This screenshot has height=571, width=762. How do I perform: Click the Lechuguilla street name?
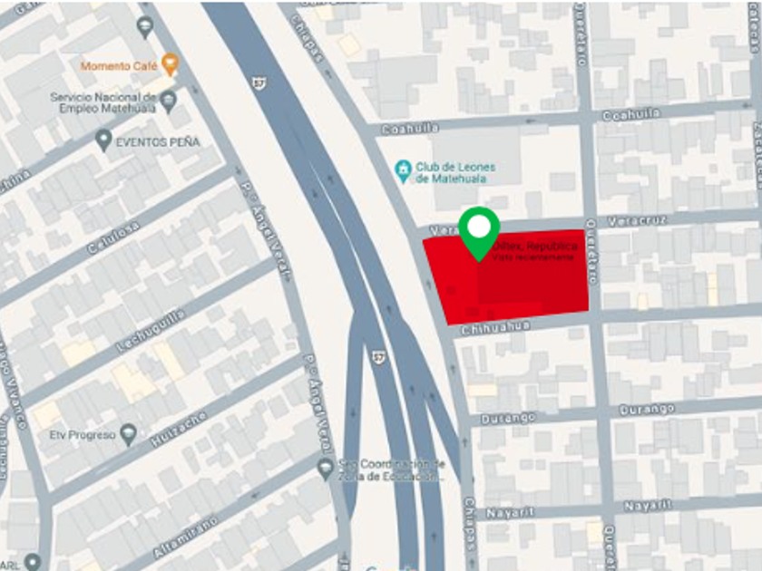point(151,331)
